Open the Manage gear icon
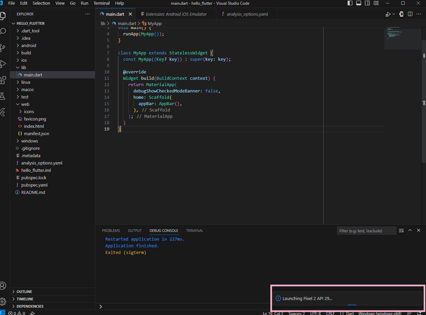426x315 pixels. 3,301
